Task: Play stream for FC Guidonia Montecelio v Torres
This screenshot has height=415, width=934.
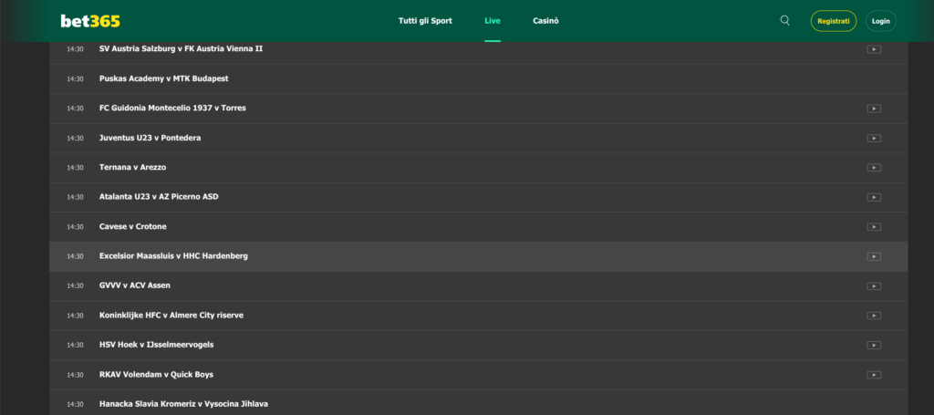Action: pyautogui.click(x=874, y=109)
